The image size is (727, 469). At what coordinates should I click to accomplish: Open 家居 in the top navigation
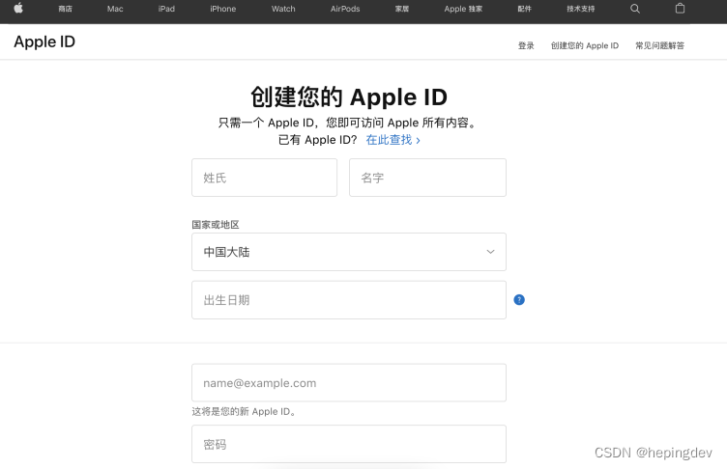402,9
